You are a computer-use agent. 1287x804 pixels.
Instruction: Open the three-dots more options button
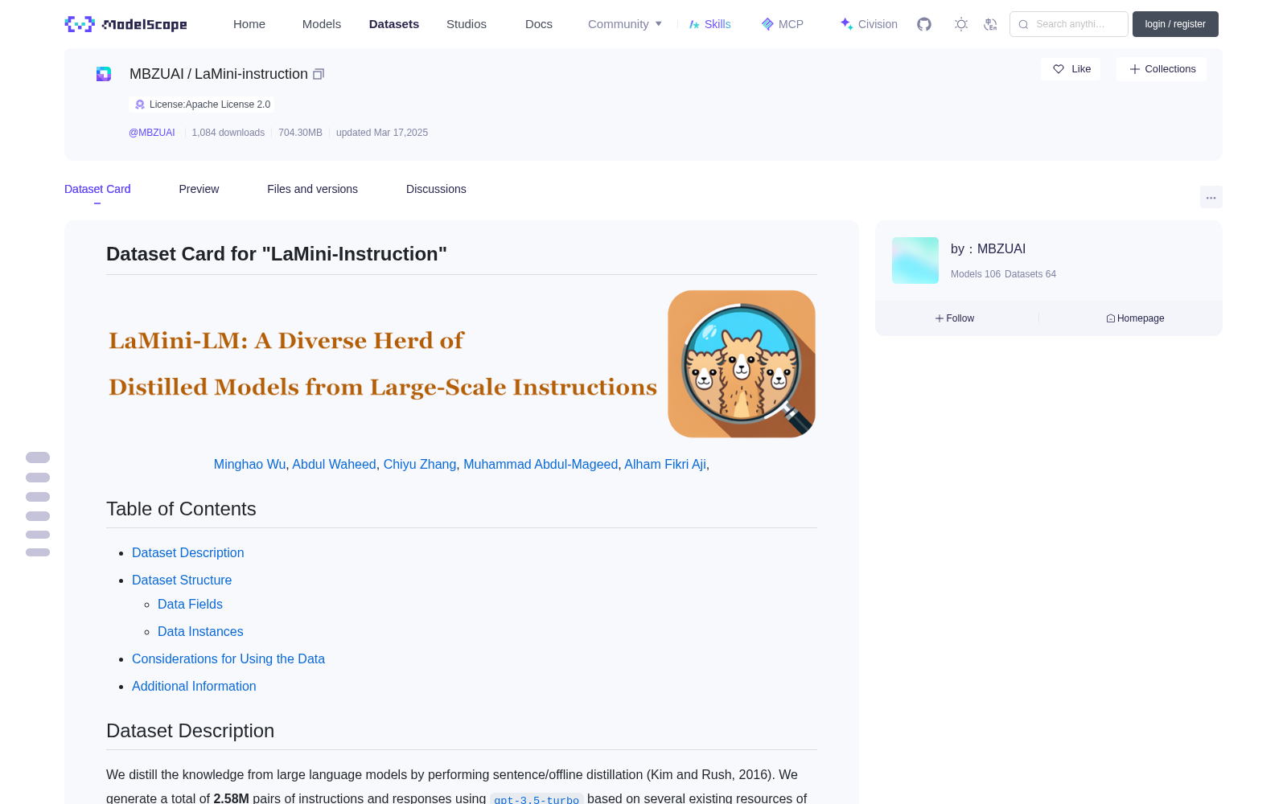[1211, 197]
